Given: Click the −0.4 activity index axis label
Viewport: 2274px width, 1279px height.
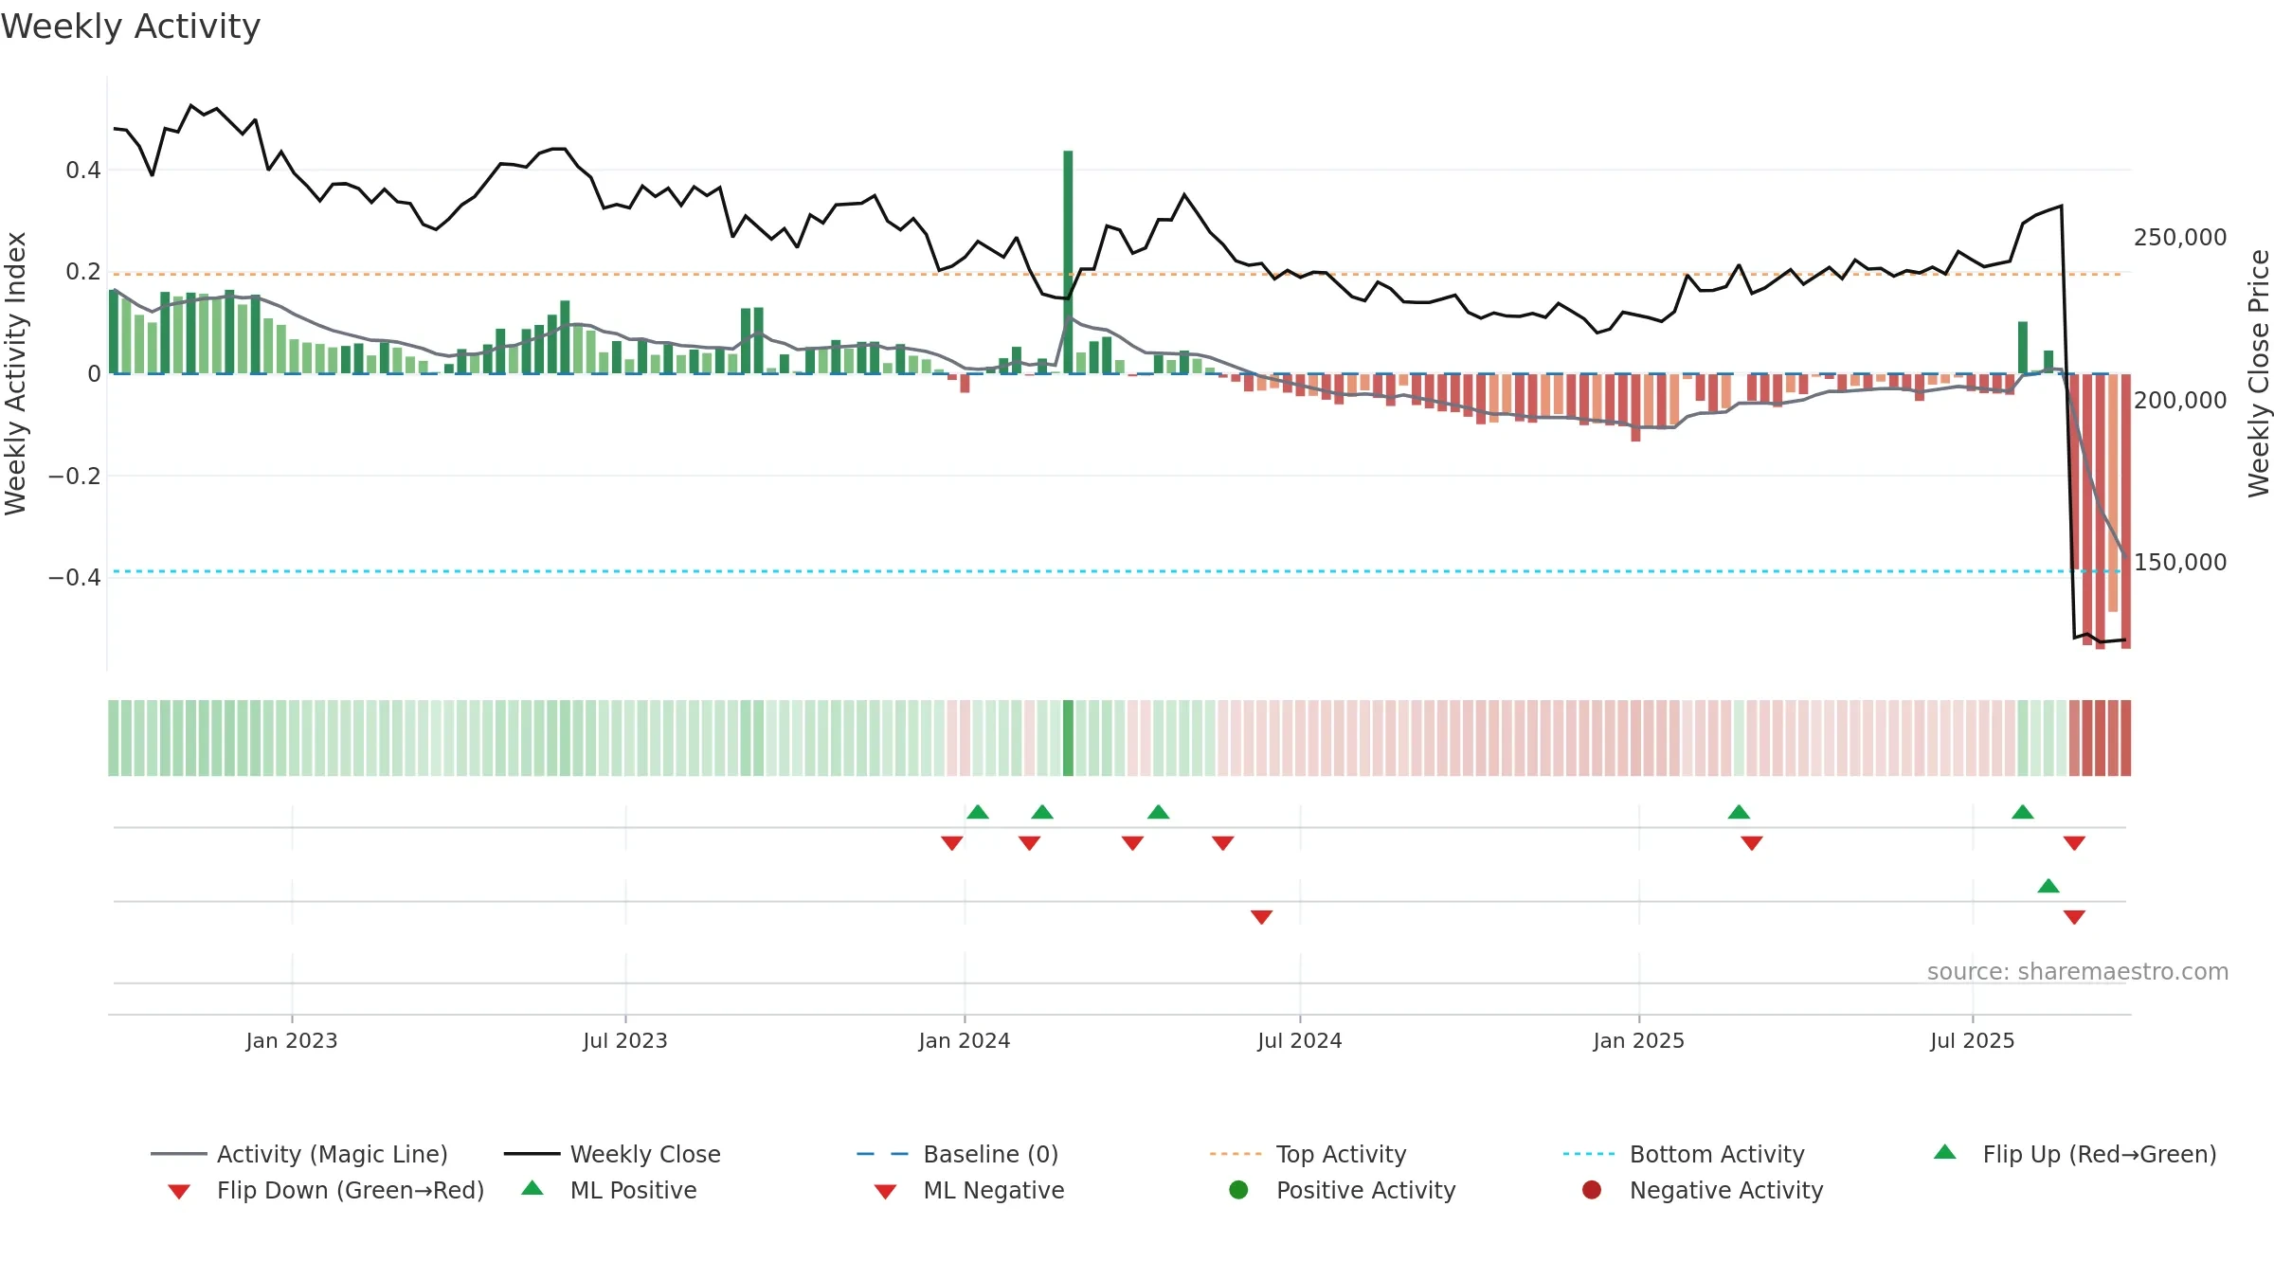Looking at the screenshot, I should click(75, 578).
